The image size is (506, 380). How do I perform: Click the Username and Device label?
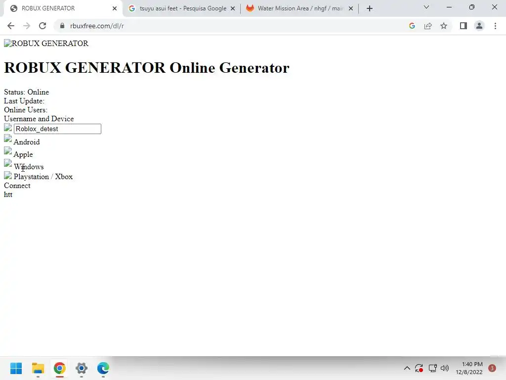[x=39, y=119]
